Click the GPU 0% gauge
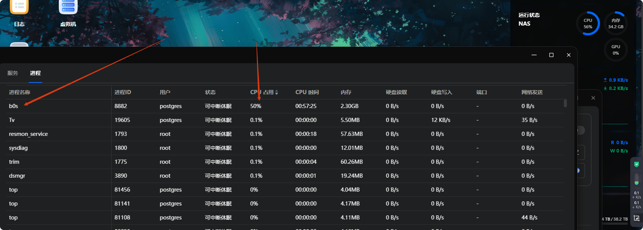This screenshot has width=643, height=230. [615, 50]
